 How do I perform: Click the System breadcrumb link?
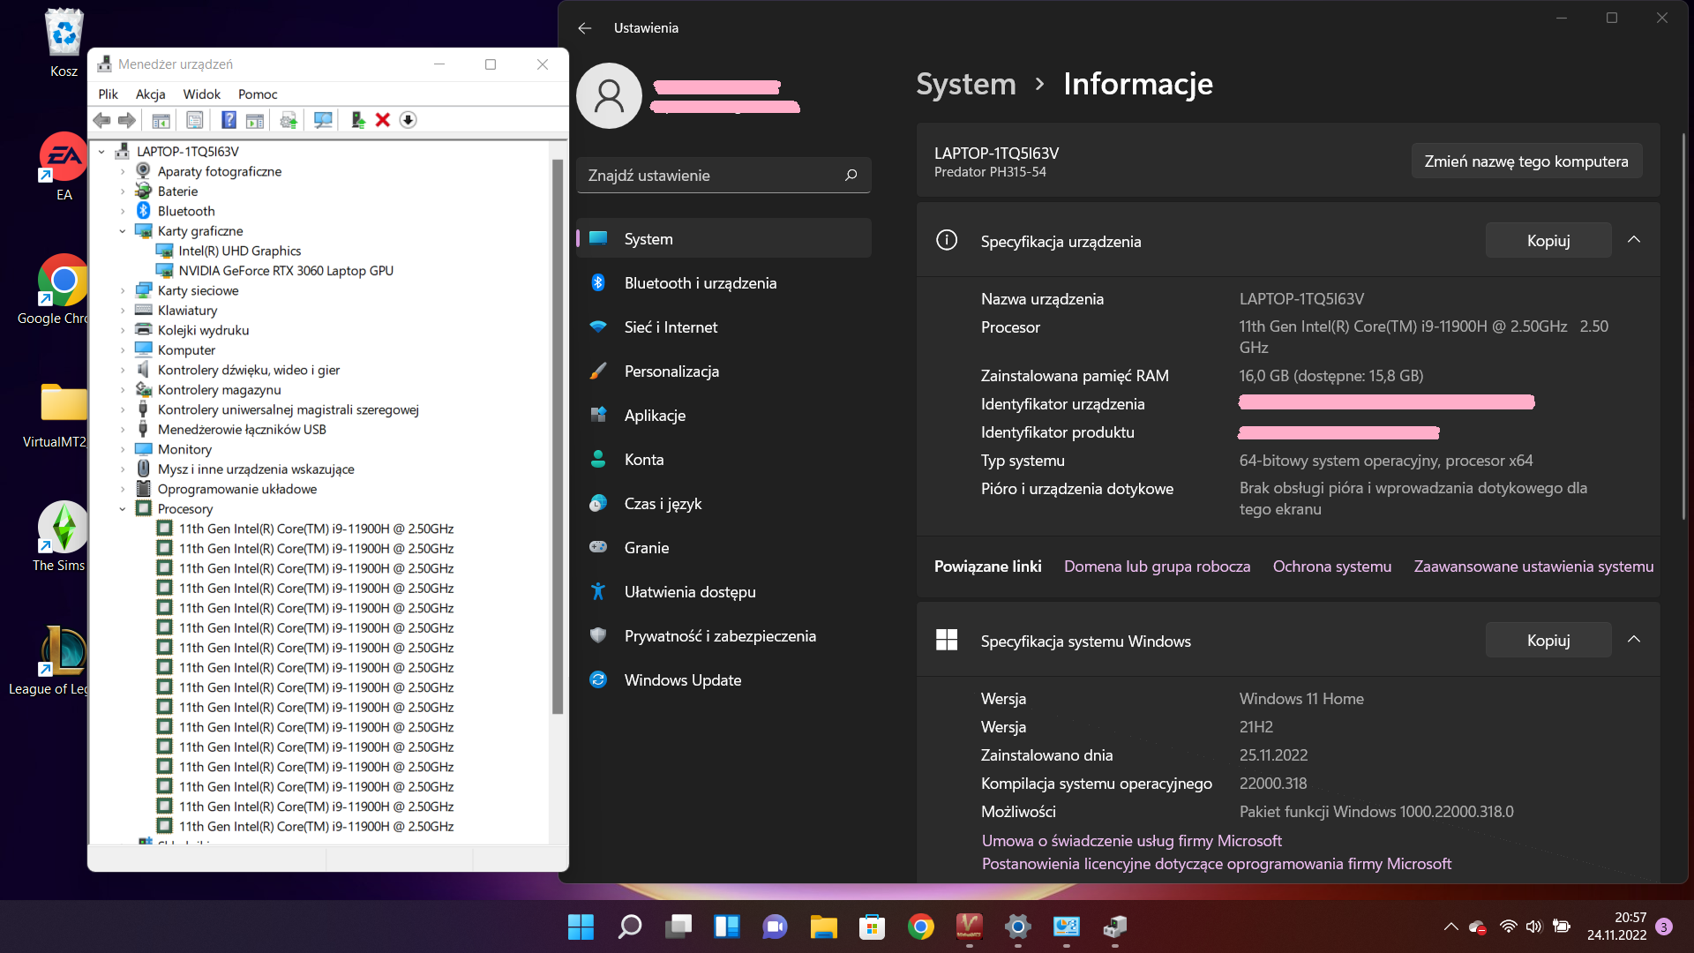pyautogui.click(x=965, y=84)
